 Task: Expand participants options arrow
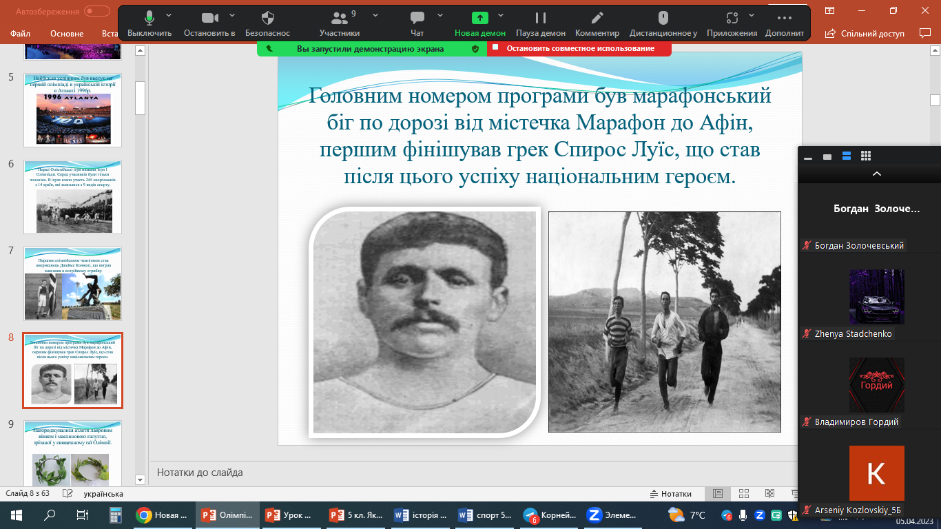click(x=375, y=14)
